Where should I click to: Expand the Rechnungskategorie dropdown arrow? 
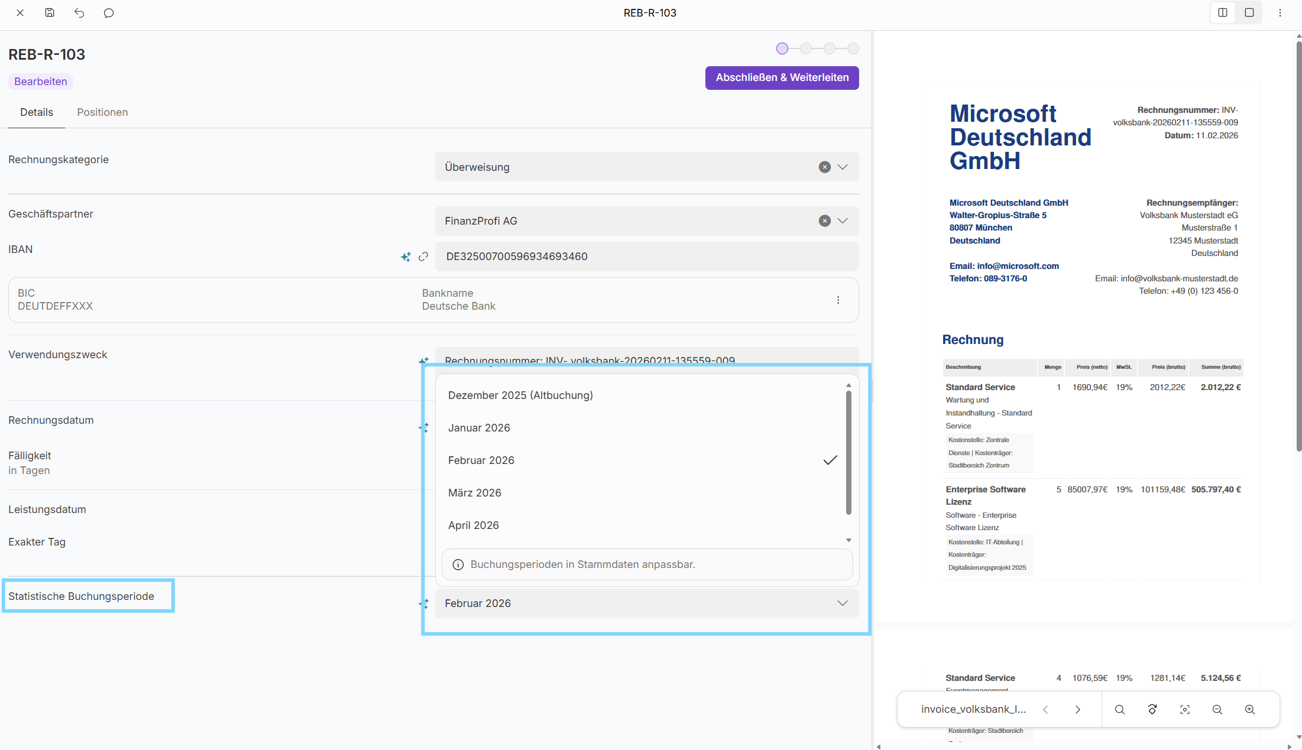pyautogui.click(x=843, y=167)
